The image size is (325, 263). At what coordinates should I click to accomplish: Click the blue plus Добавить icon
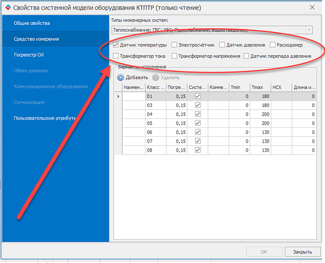(120, 77)
